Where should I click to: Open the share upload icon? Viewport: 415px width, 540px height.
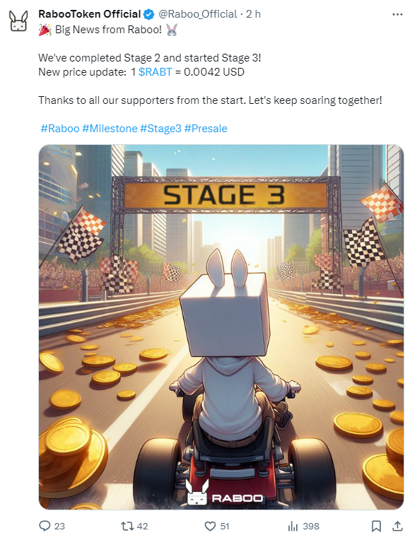point(397,526)
